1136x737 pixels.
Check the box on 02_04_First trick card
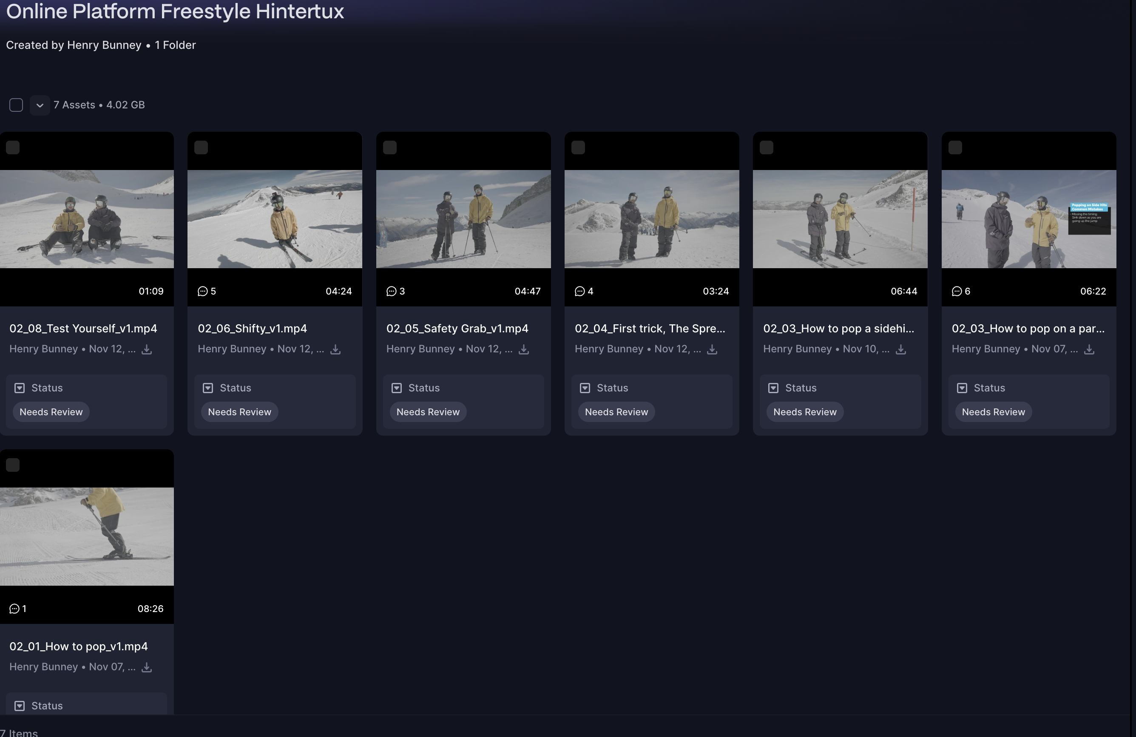click(578, 148)
